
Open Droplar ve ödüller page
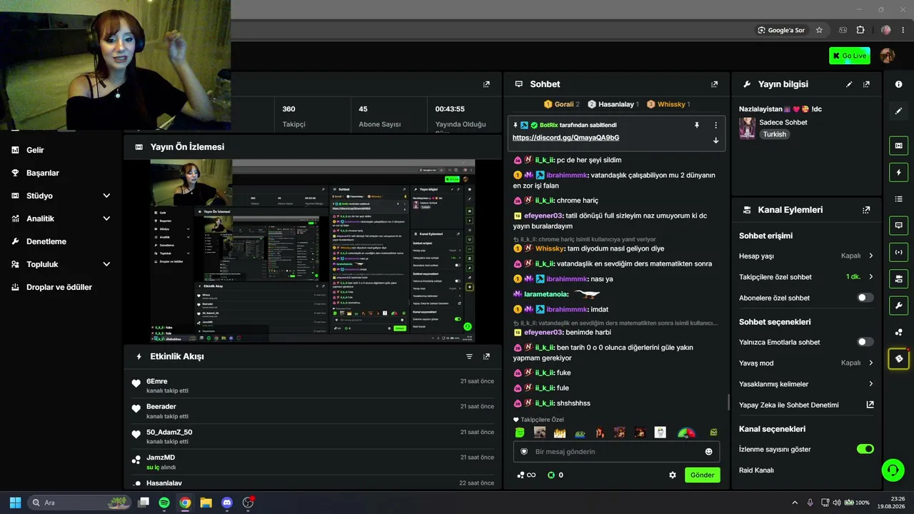tap(59, 287)
